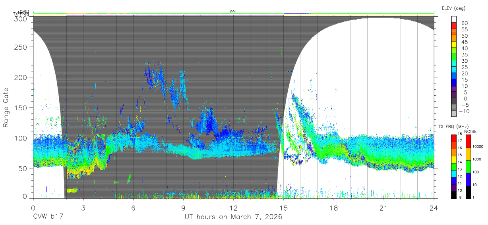Image resolution: width=488 pixels, height=225 pixels.
Task: Pick the light gray bottom ELEV segment
Action: tap(454, 113)
